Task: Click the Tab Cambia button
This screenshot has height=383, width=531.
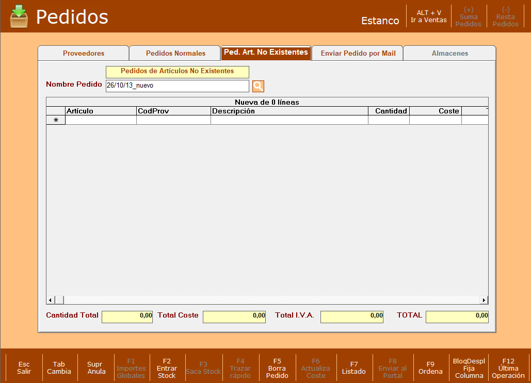Action: coord(59,368)
